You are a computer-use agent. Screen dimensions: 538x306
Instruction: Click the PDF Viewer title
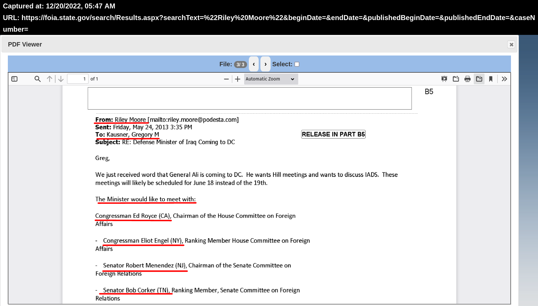[25, 44]
